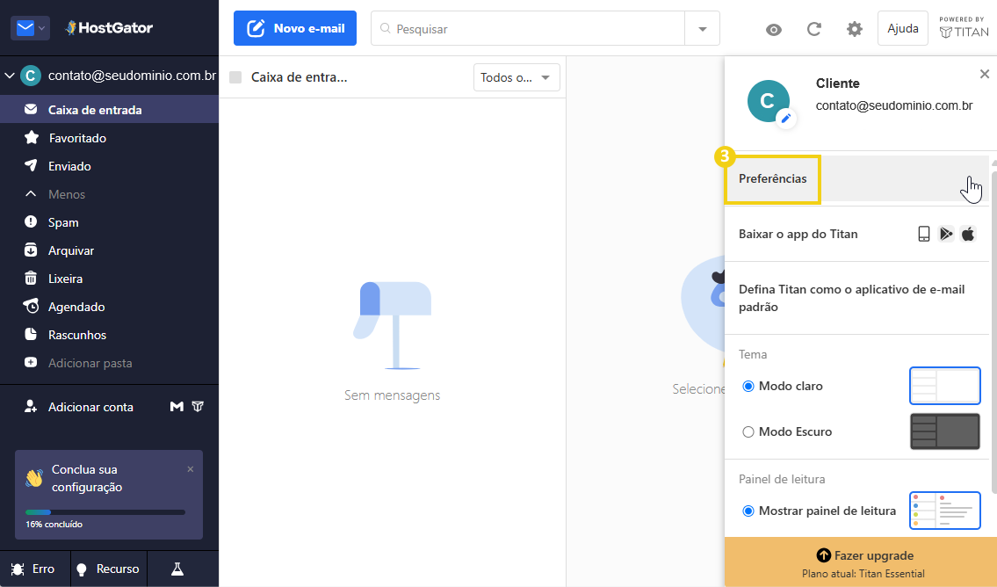This screenshot has width=997, height=587.
Task: Click the Pesquisar search field
Action: point(527,28)
